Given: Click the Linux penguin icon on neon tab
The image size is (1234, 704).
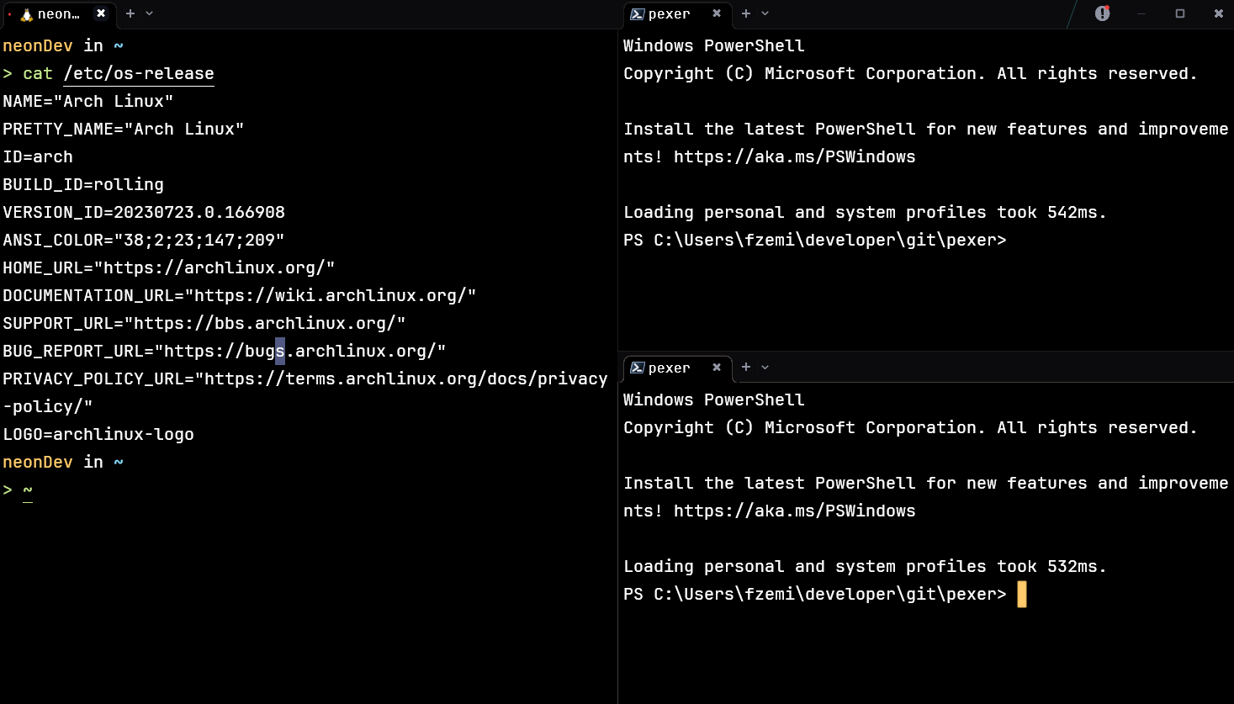Looking at the screenshot, I should [x=26, y=14].
